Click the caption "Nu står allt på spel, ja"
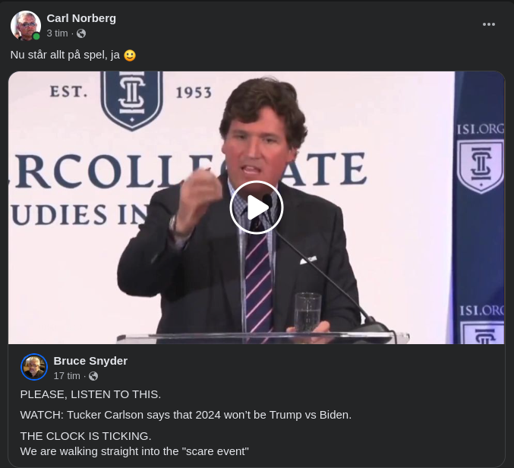This screenshot has height=468, width=514. tap(65, 55)
